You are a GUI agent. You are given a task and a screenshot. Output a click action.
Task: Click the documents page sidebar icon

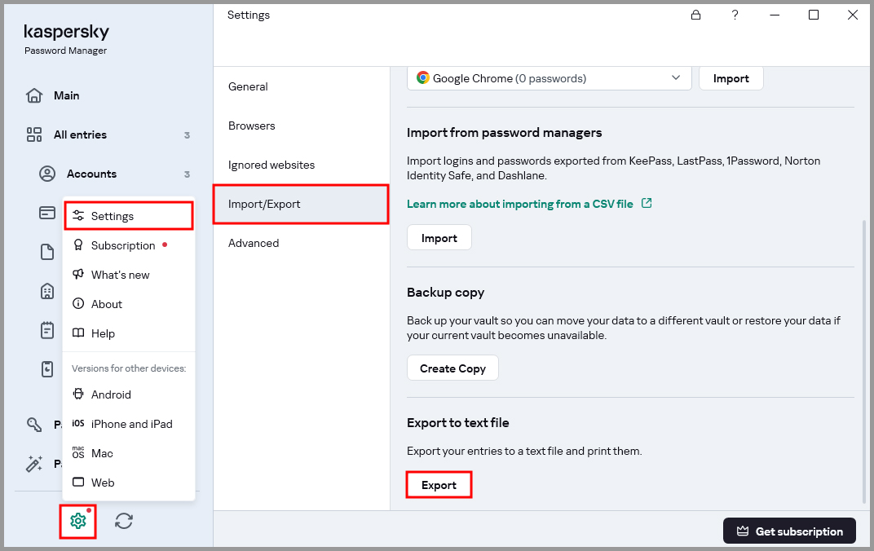(x=47, y=252)
